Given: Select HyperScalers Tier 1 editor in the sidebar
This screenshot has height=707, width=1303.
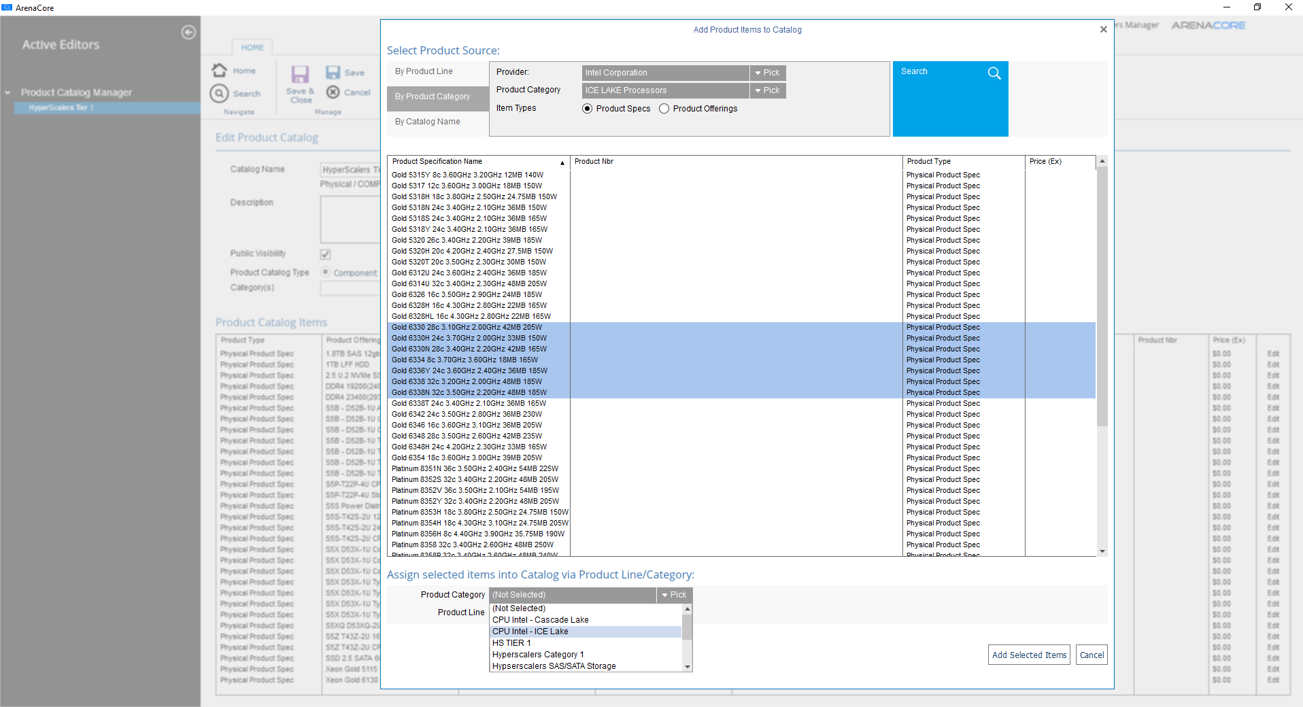Looking at the screenshot, I should (107, 107).
